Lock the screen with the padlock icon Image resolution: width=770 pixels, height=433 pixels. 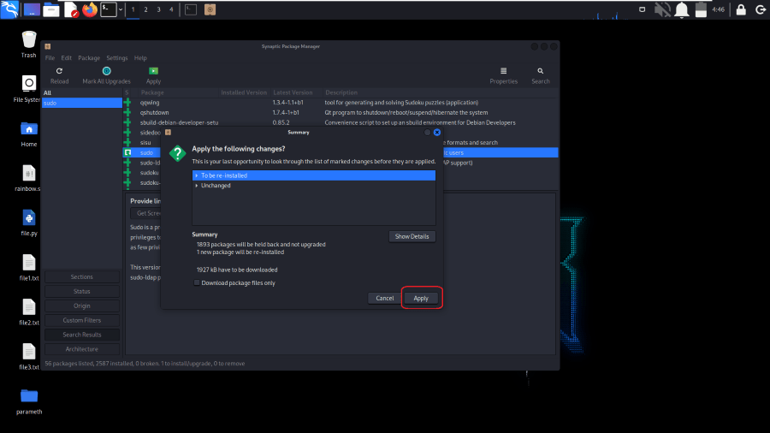tap(741, 9)
